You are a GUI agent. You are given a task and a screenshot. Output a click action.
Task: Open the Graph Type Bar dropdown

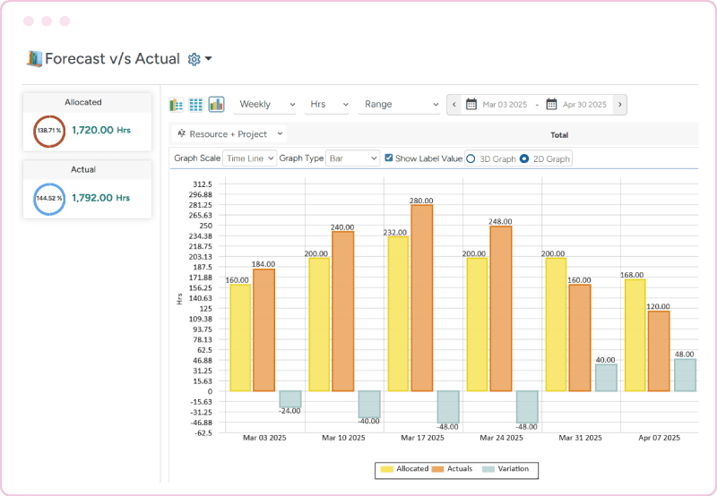coord(353,158)
